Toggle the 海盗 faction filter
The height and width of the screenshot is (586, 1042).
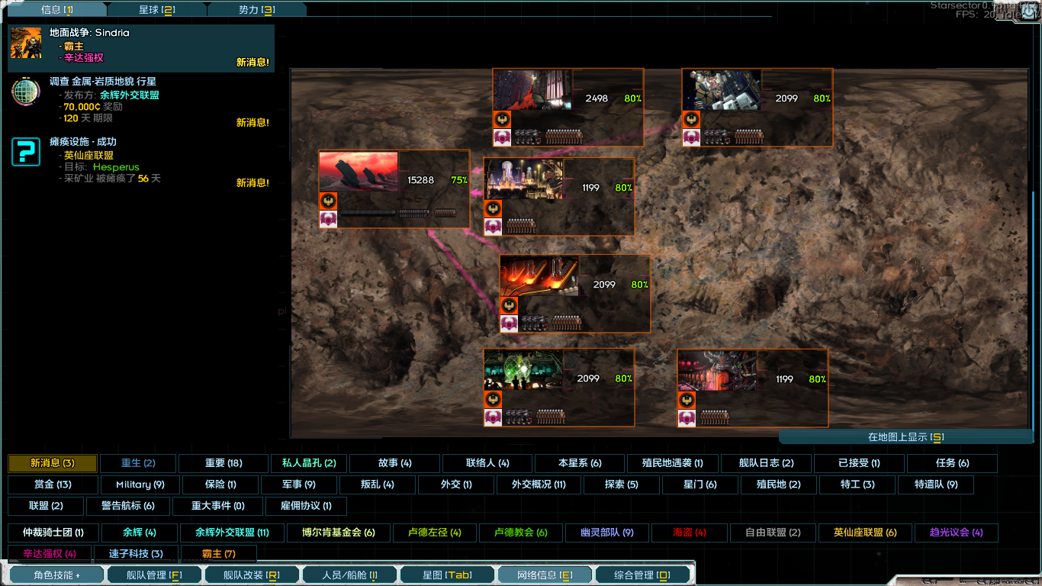[688, 533]
